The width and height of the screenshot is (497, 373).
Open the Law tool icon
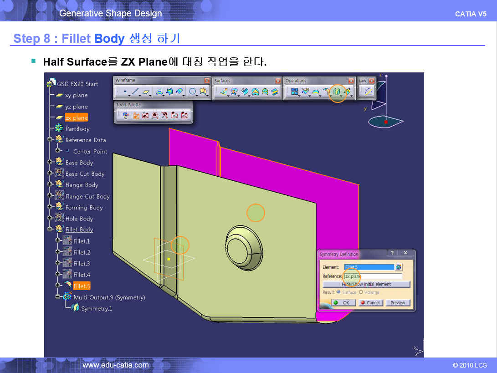coord(368,92)
